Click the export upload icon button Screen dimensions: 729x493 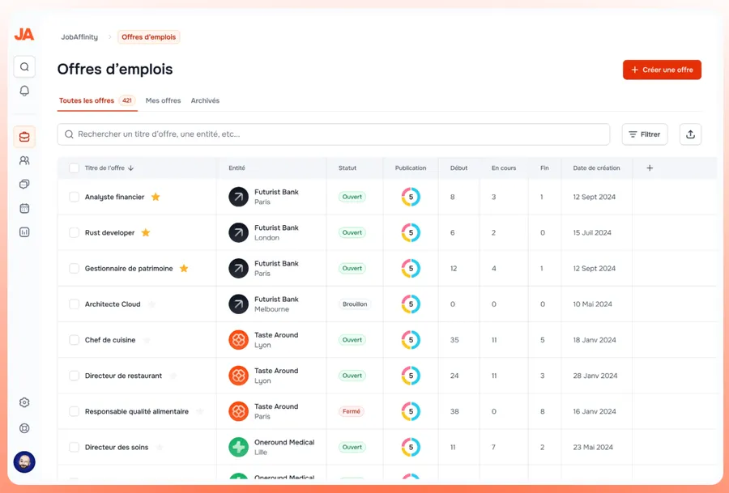pos(690,134)
